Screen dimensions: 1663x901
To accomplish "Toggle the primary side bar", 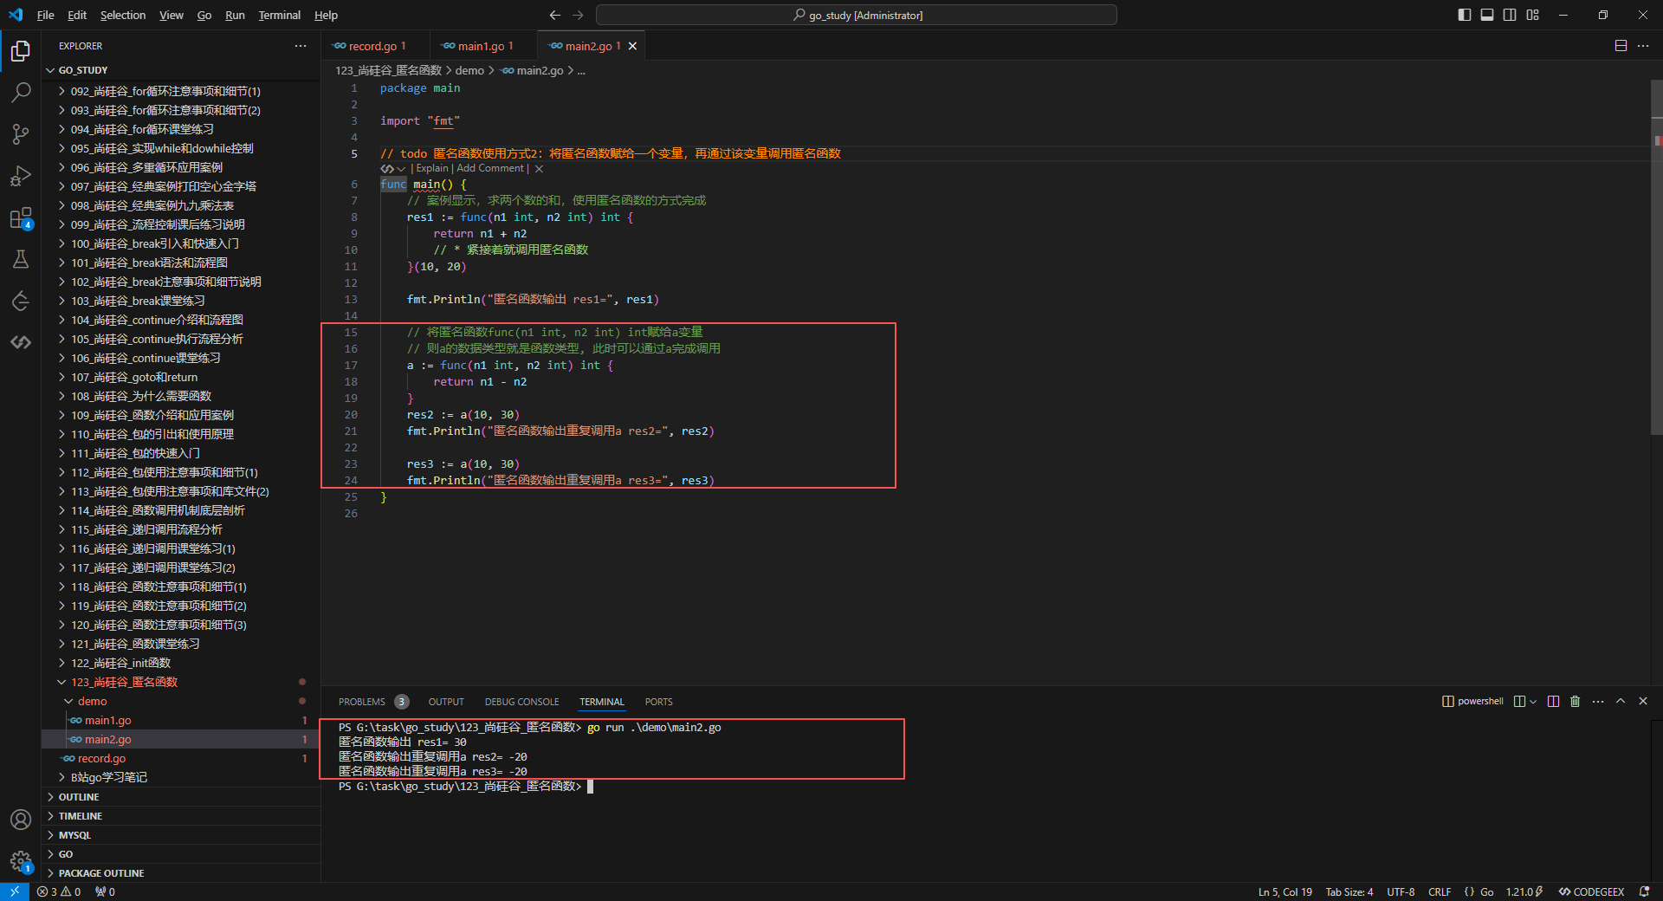I will coord(1465,15).
